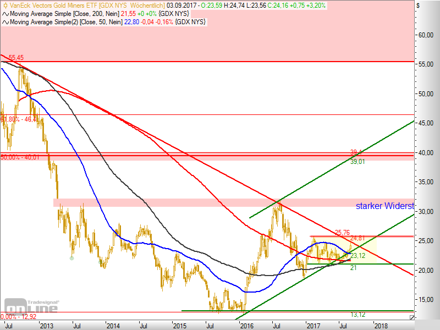The width and height of the screenshot is (440, 330).
Task: Click the resize grip at chart bottom-right corner
Action: click(411, 317)
